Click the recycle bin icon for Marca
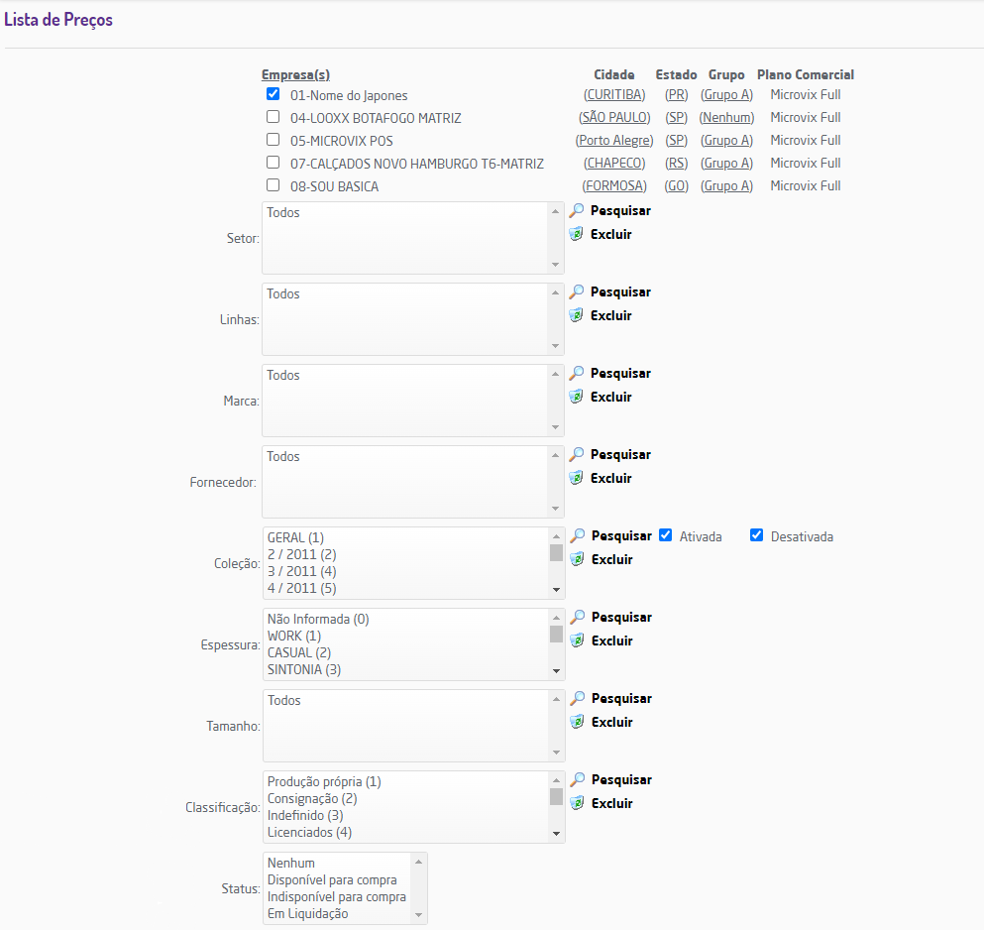984x930 pixels. point(576,397)
